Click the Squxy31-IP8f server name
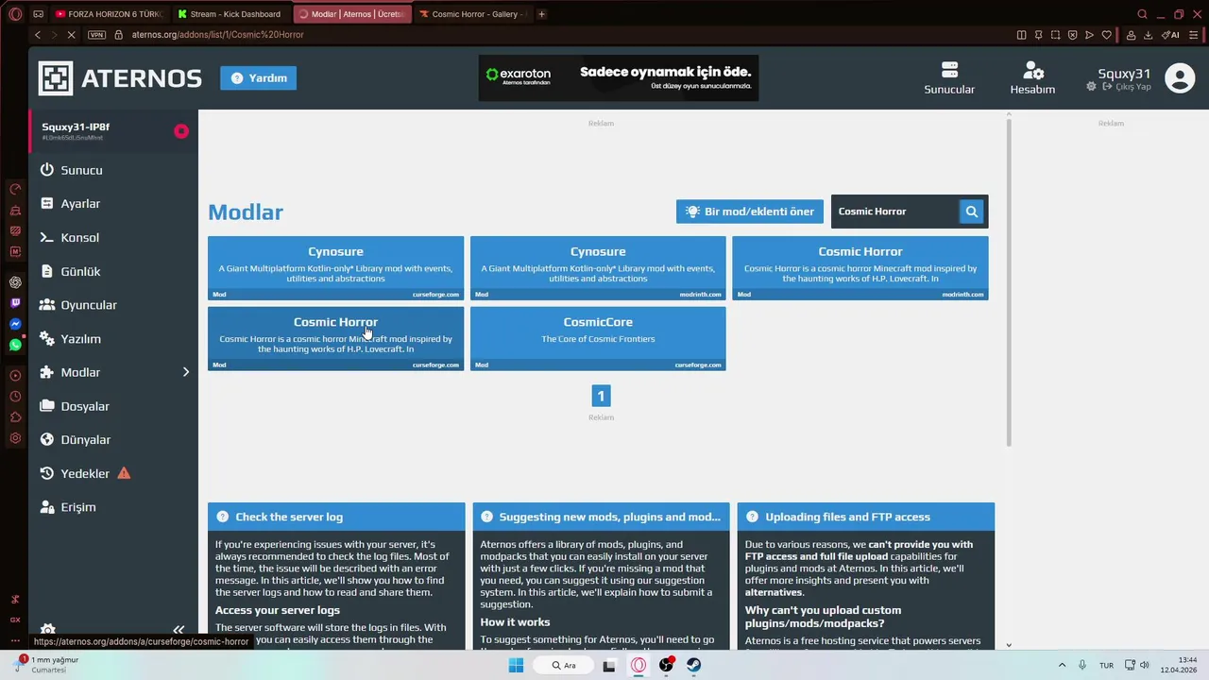The image size is (1209, 680). [76, 127]
